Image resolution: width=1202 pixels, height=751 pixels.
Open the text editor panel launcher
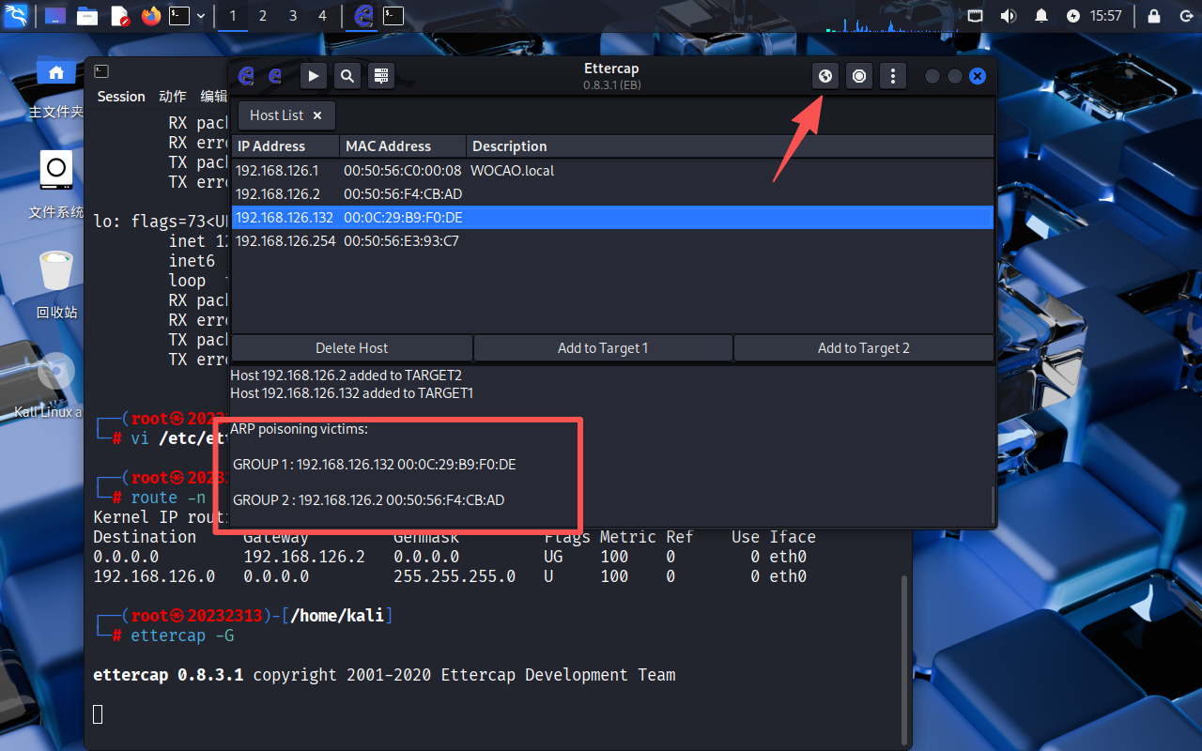click(x=119, y=16)
